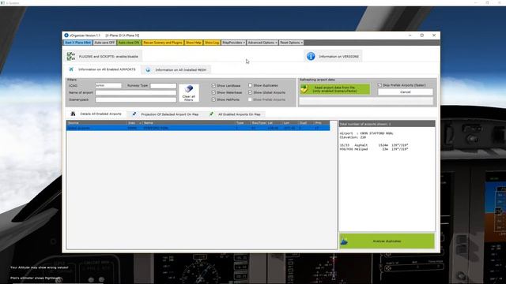Switch to Information on All Installed MESH tab

(176, 69)
